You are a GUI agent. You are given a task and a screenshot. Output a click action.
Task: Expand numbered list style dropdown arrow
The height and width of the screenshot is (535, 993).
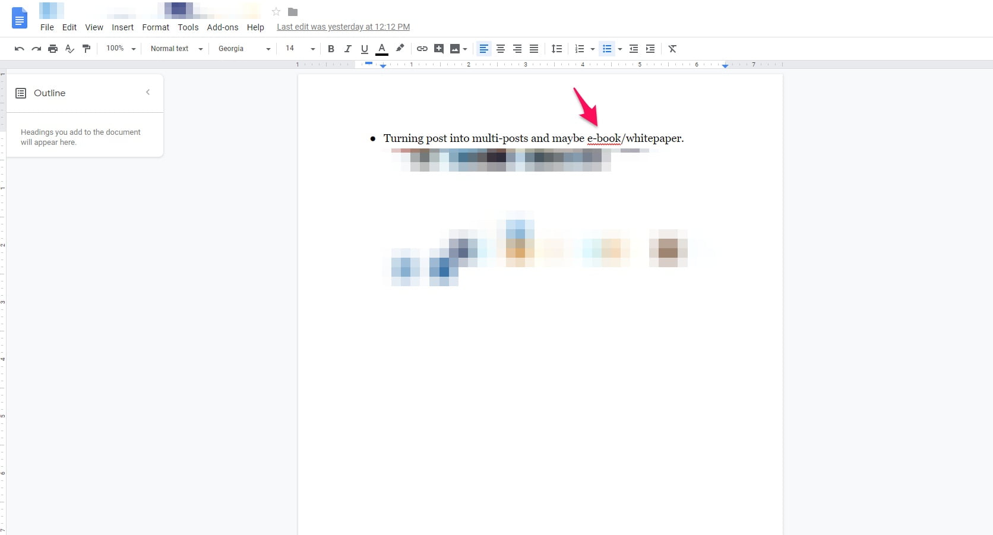click(593, 49)
